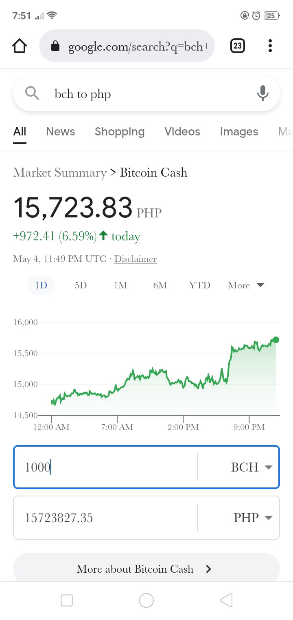Select the 5D chart range
Image resolution: width=293 pixels, height=620 pixels.
[x=81, y=285]
